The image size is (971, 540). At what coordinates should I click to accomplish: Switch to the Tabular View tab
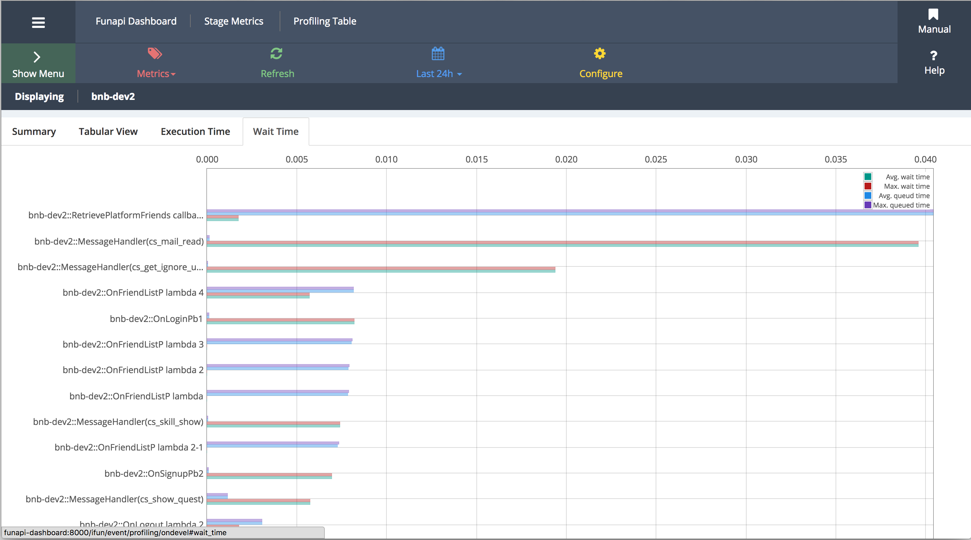click(x=108, y=131)
